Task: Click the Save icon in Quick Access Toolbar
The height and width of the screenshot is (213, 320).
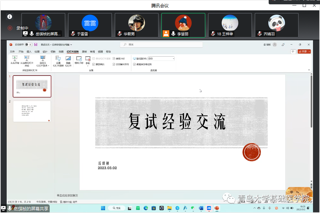Action: (36, 45)
